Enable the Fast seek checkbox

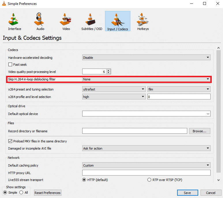10,65
